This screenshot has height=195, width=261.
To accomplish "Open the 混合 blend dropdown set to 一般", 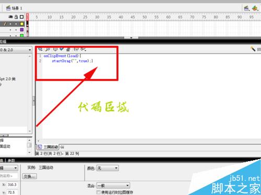I will [113, 186].
